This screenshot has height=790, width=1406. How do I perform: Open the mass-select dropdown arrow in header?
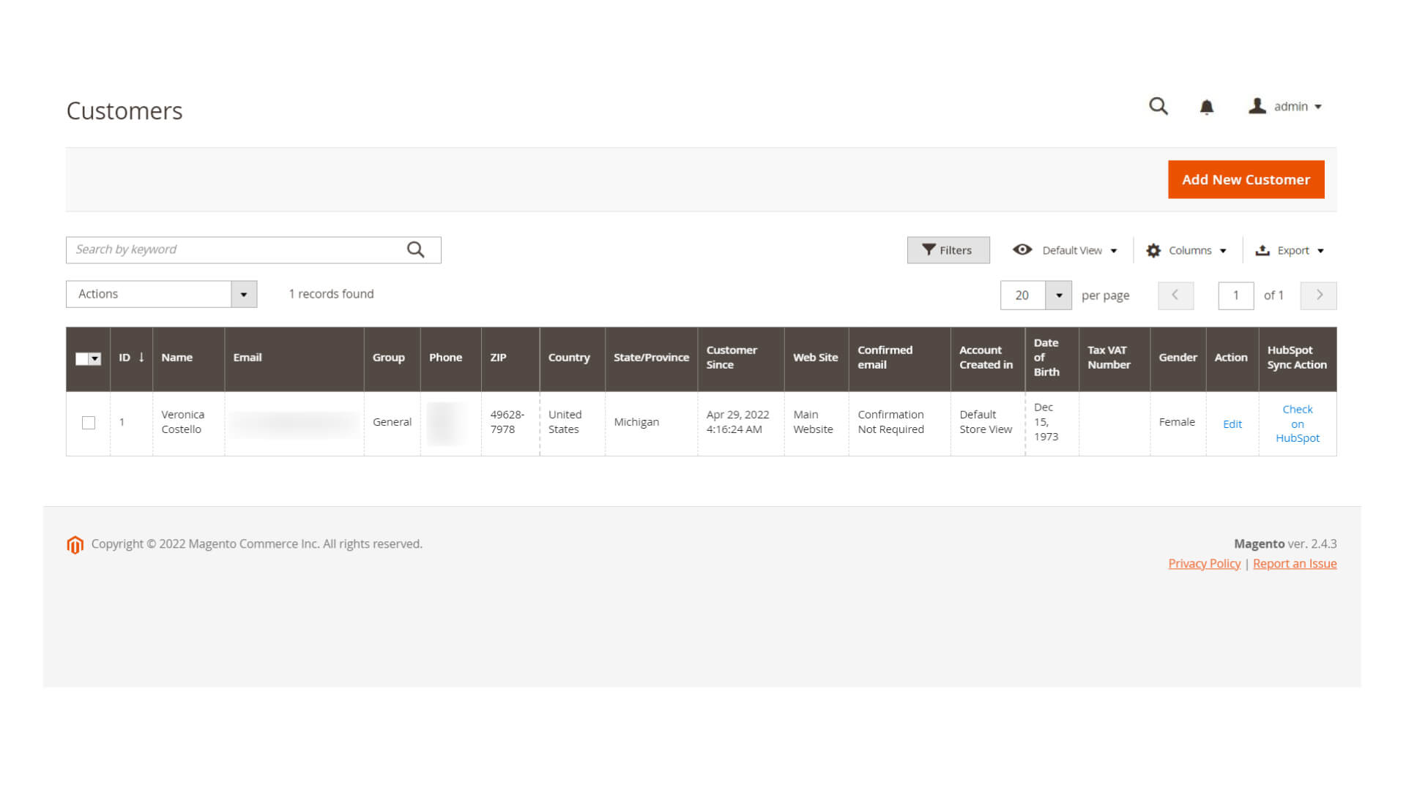95,358
